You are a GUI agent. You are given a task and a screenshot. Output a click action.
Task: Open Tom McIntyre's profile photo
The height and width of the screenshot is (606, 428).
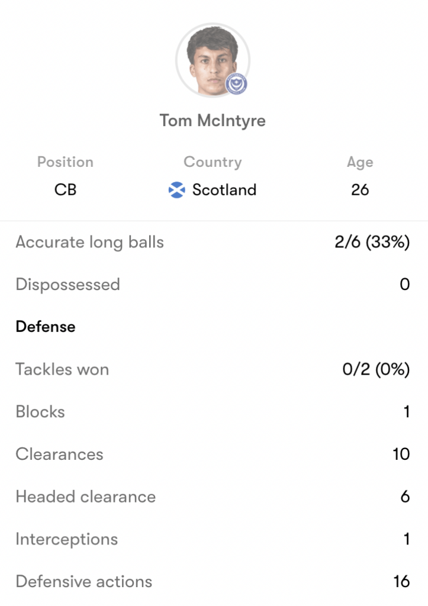coord(213,60)
